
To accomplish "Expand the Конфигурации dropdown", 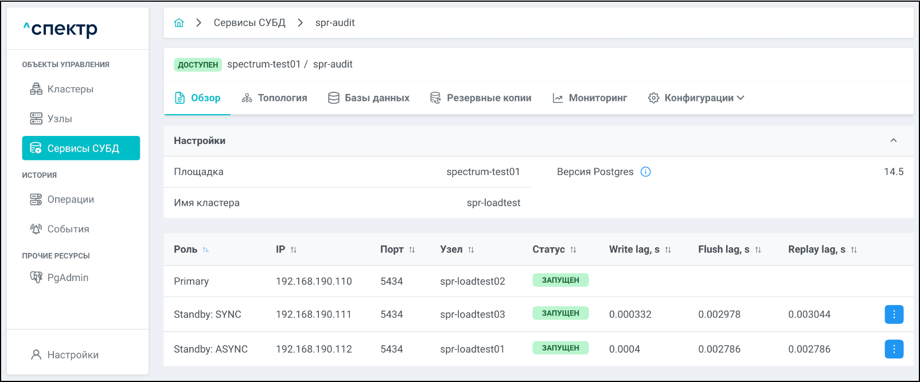I will [696, 98].
